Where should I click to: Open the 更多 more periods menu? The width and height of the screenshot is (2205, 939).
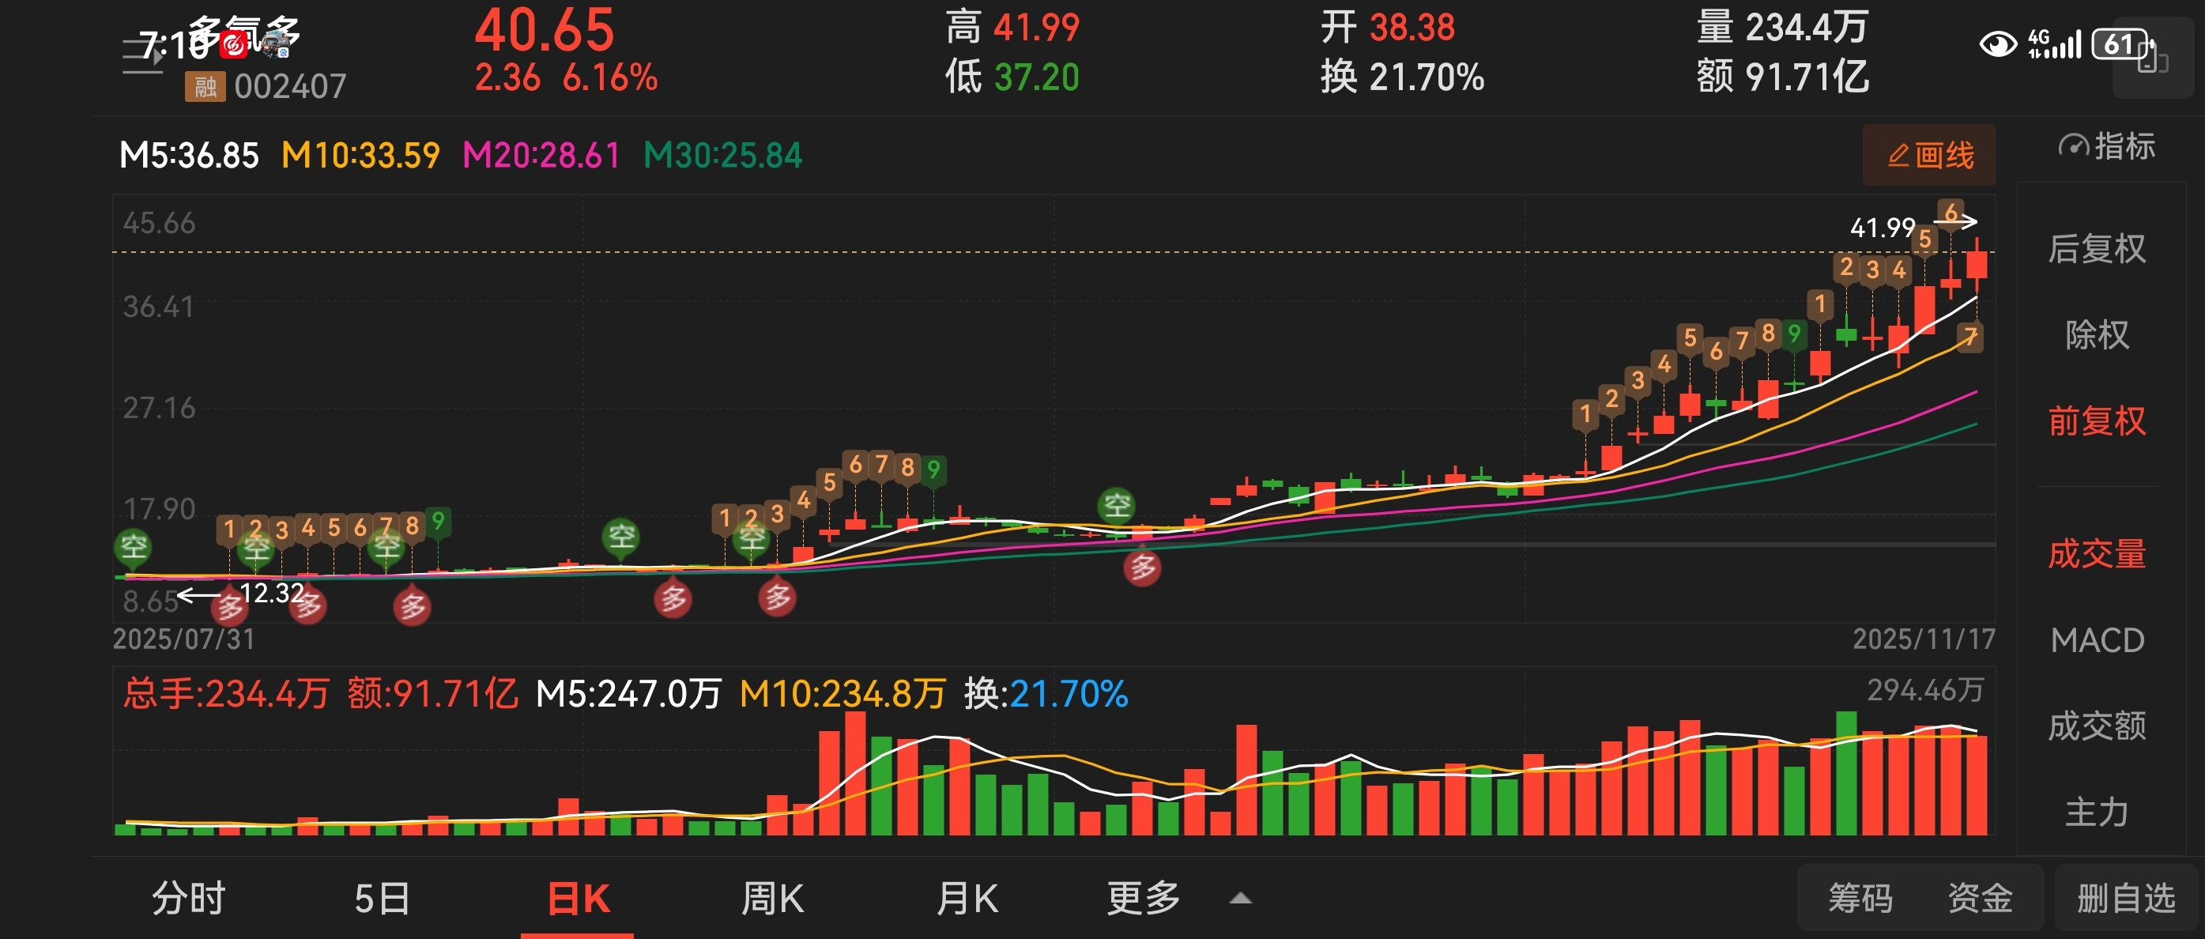click(x=1144, y=899)
